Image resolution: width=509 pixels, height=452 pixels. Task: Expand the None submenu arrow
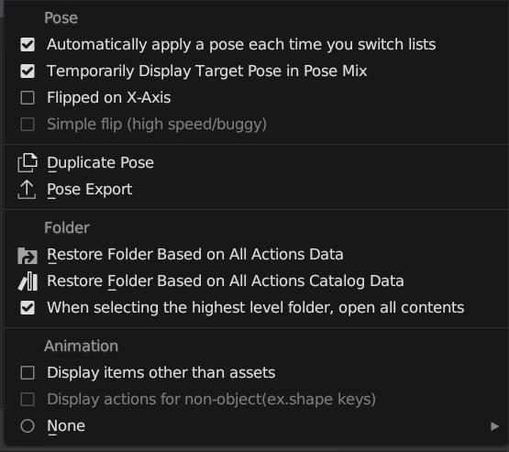point(494,426)
